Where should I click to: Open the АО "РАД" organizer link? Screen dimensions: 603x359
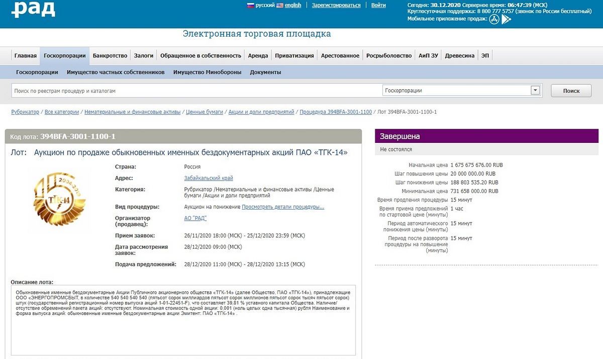pos(195,218)
